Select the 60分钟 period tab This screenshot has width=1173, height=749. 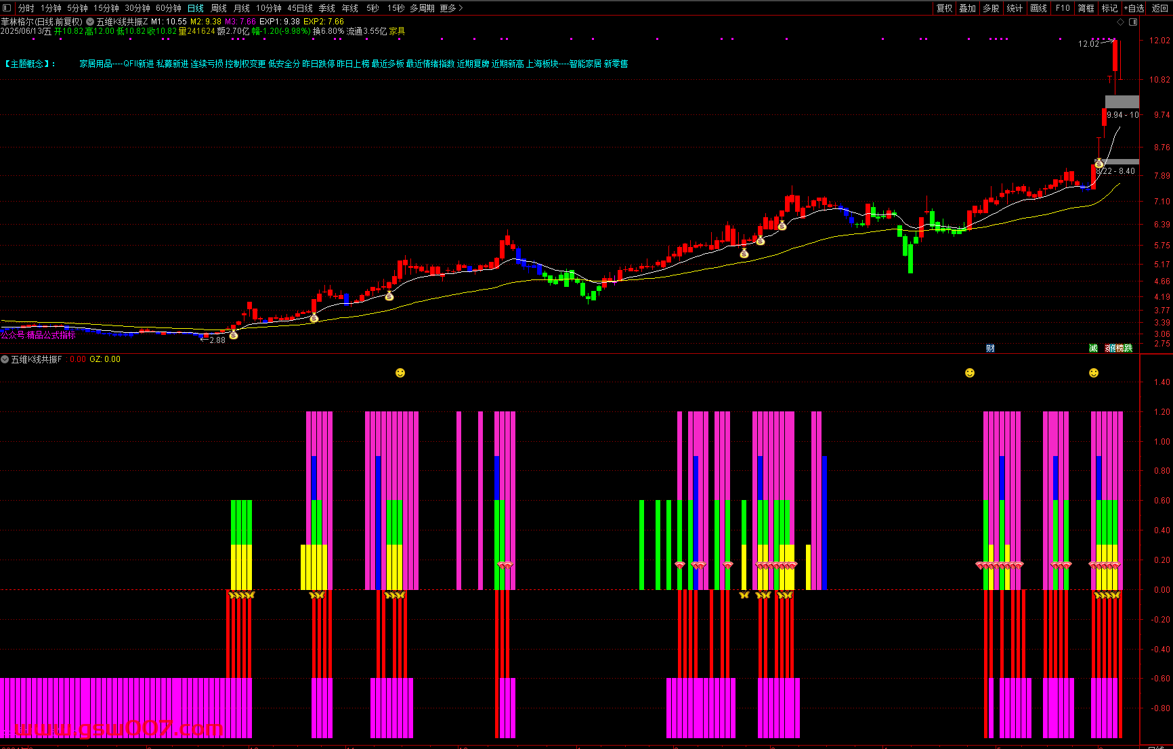tap(168, 8)
